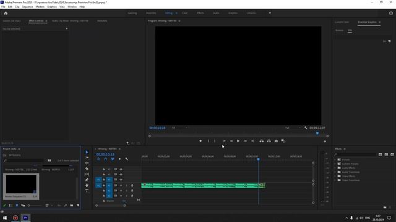The width and height of the screenshot is (396, 222).
Task: Click the Go to In button
Action: (224, 141)
